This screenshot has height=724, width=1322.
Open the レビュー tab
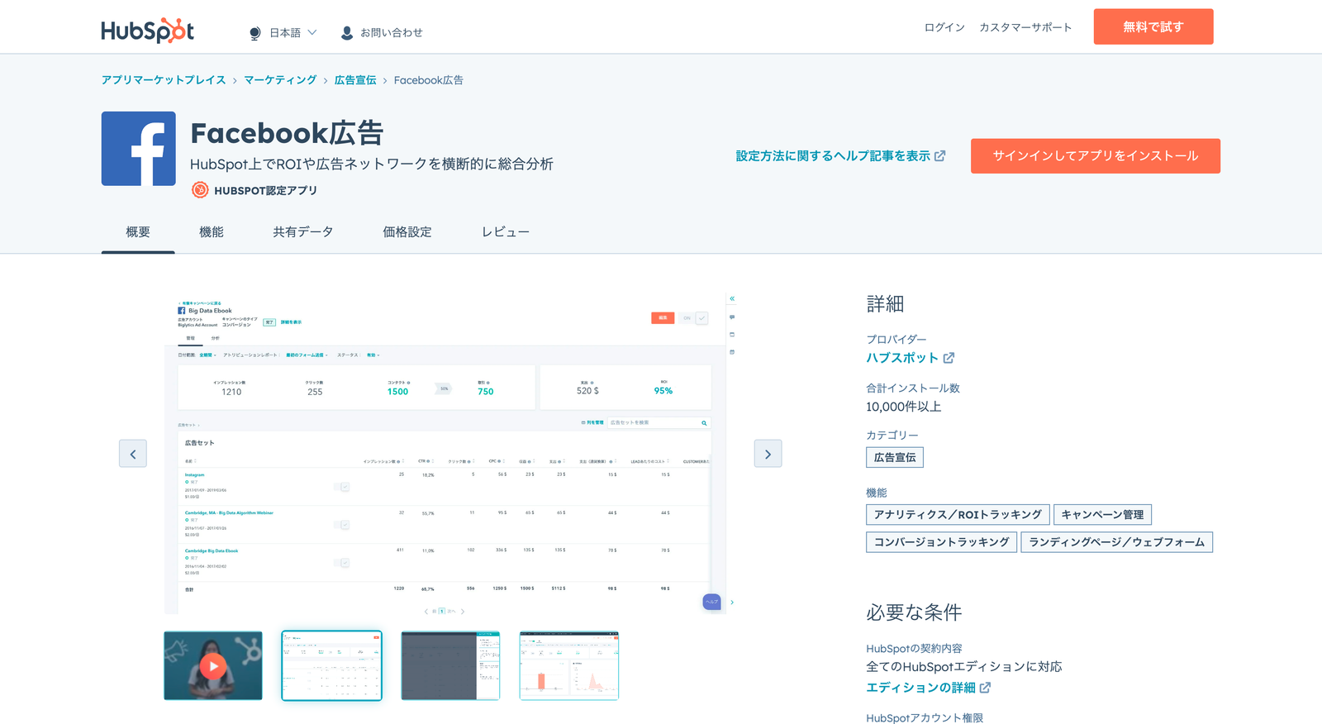point(506,232)
